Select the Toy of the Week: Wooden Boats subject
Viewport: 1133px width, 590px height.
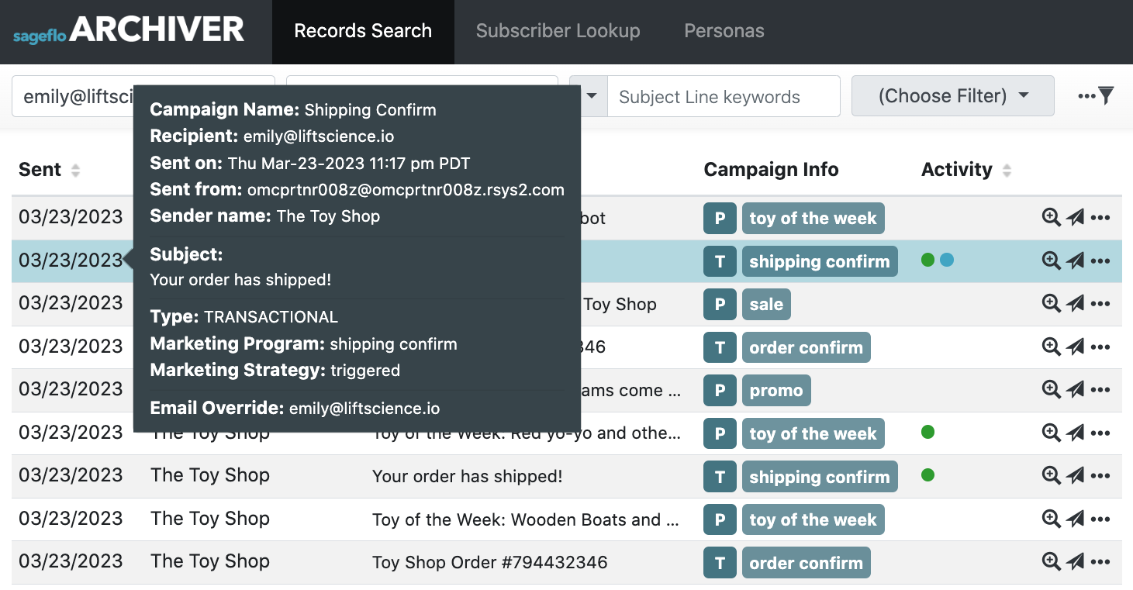click(527, 519)
